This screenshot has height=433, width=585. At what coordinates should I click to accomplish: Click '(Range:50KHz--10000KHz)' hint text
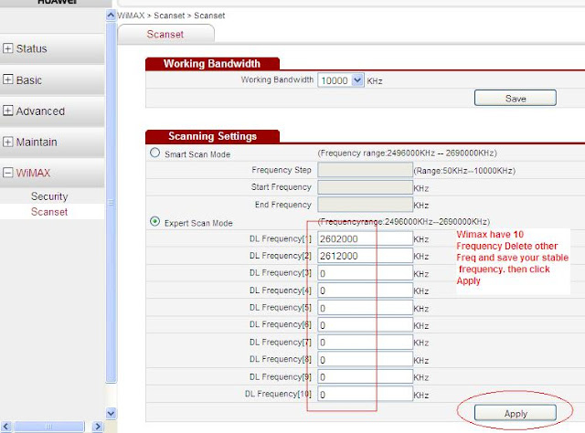[464, 171]
